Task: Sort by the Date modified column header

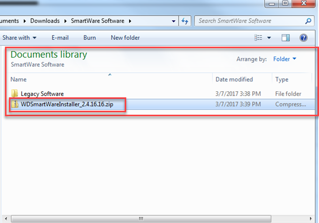Action: pyautogui.click(x=242, y=79)
